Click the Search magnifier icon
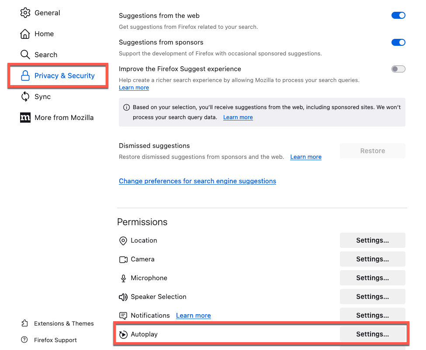Screen dimensions: 426x350 (x=25, y=55)
